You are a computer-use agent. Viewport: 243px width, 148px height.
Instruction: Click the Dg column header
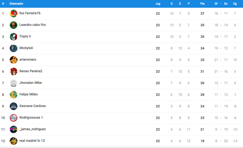[x=235, y=4]
